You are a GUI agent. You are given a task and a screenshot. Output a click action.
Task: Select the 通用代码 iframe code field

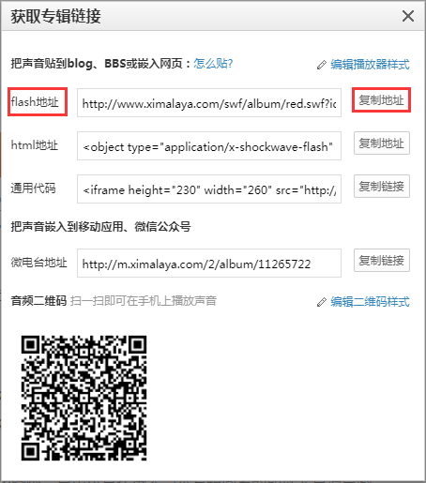pyautogui.click(x=209, y=189)
